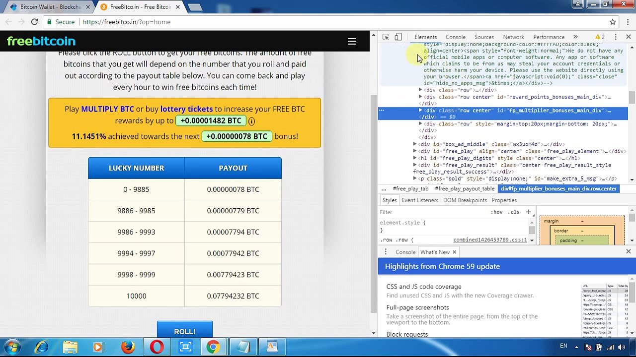Click the Styles filter input field
This screenshot has width=636, height=357.
432,212
